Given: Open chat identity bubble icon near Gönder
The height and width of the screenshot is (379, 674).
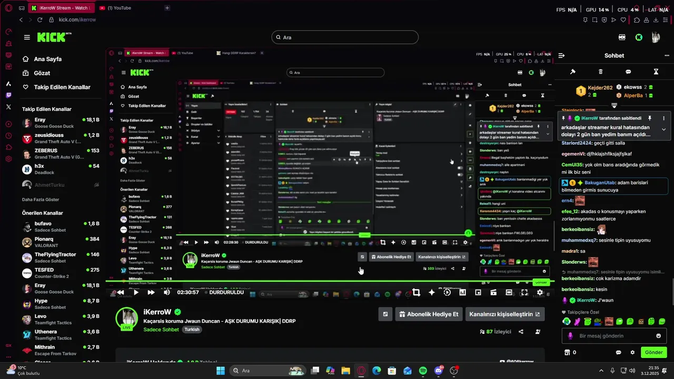Looking at the screenshot, I should click(x=618, y=352).
